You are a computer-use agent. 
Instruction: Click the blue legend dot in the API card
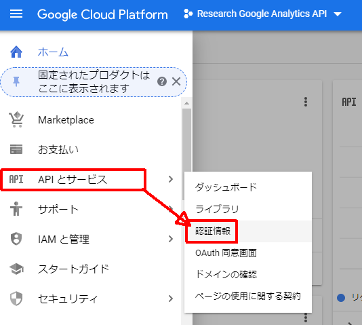pyautogui.click(x=341, y=298)
